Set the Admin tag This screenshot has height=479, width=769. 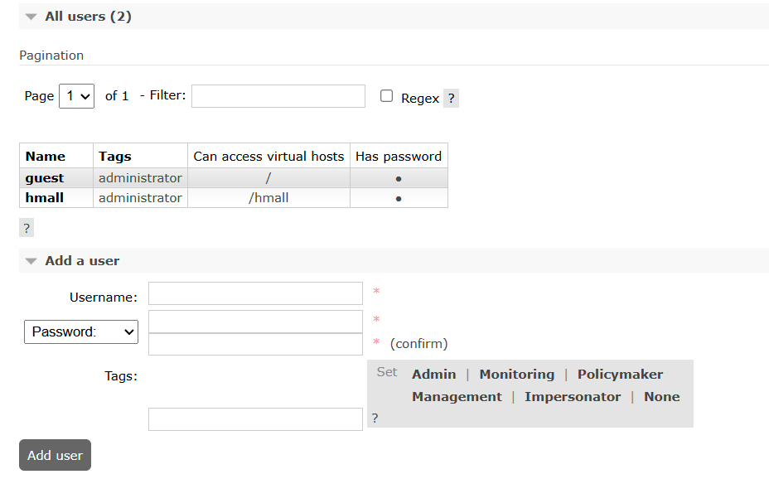point(433,375)
